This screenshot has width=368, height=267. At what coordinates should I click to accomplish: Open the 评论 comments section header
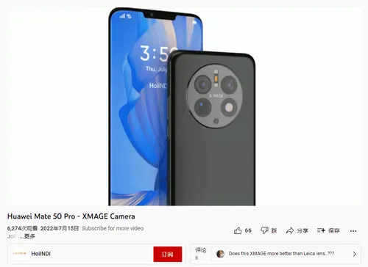pos(201,250)
